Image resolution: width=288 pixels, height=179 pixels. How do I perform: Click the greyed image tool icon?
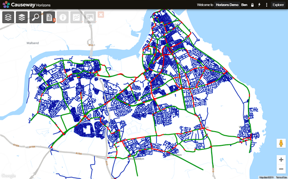pos(90,17)
